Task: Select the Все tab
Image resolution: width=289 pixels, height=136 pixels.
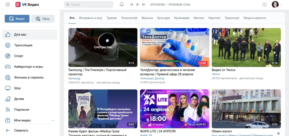Action: point(72,18)
